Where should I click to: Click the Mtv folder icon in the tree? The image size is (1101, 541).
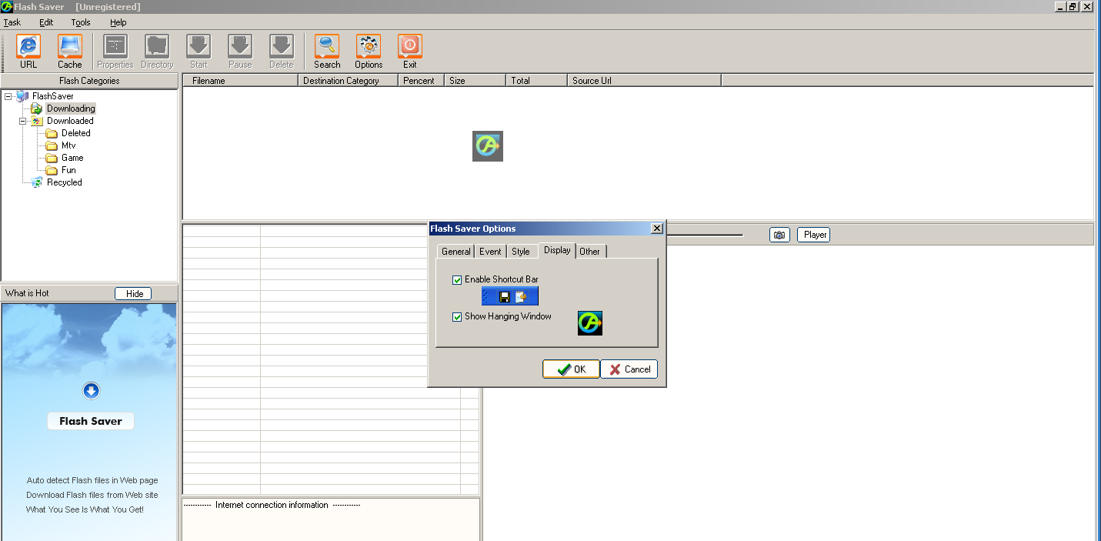tap(52, 145)
